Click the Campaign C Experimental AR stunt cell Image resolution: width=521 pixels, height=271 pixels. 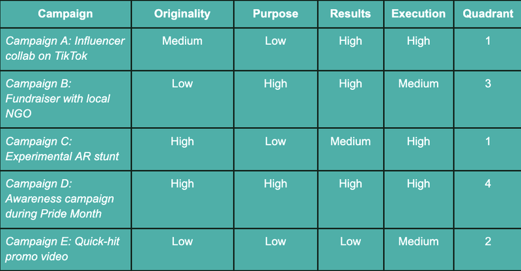click(65, 148)
